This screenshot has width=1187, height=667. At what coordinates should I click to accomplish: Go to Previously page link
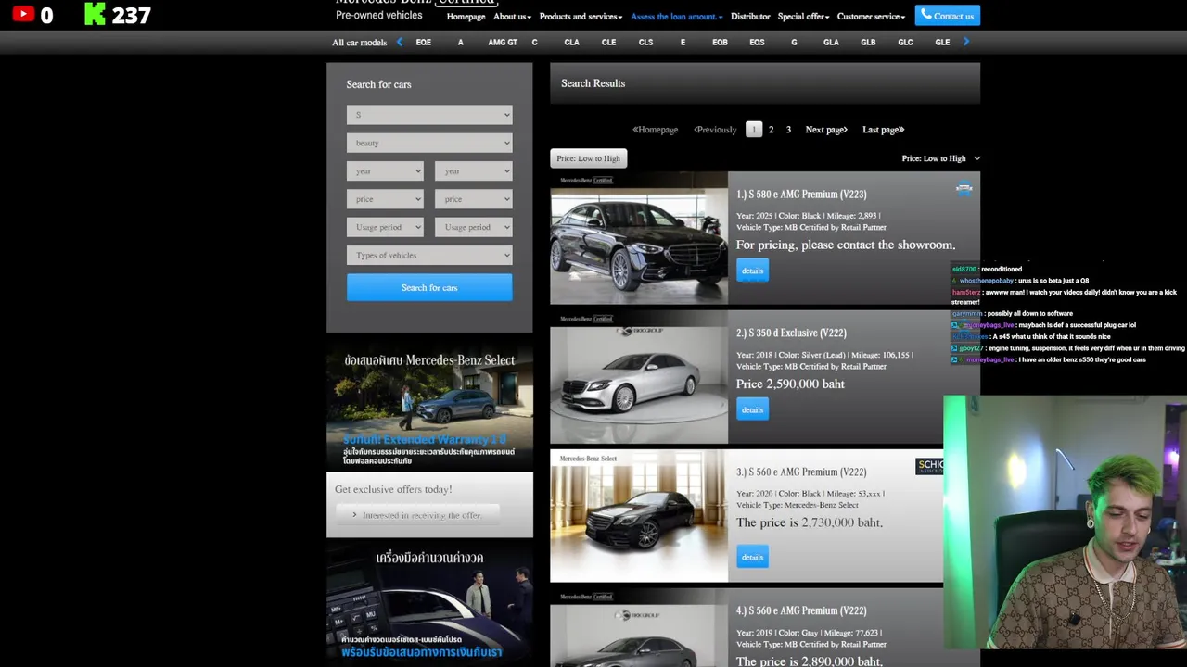[715, 130]
